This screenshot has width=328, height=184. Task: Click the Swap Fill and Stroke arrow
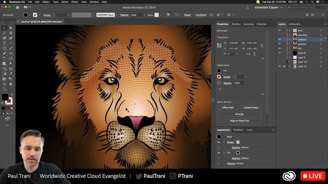12,95
